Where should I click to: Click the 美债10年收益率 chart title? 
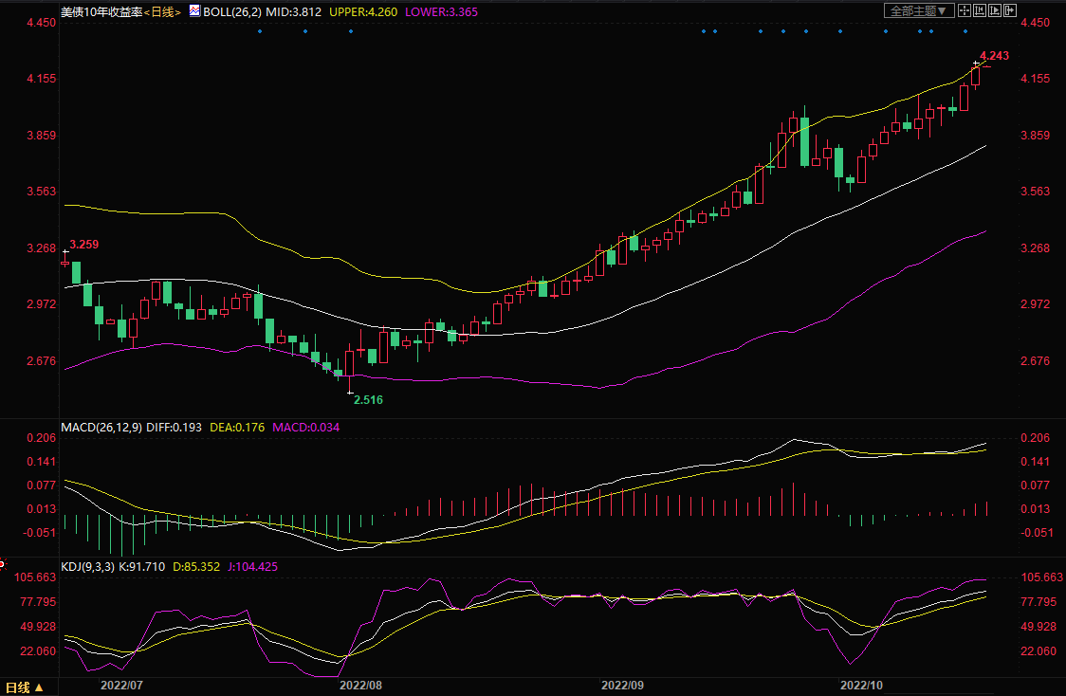click(99, 11)
